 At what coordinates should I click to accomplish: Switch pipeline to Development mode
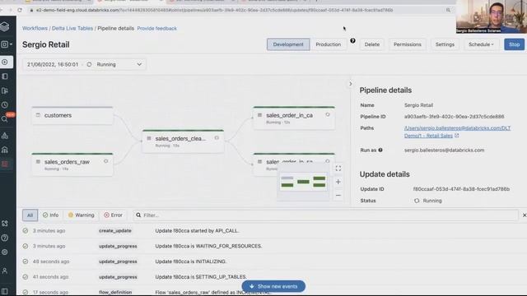[288, 44]
